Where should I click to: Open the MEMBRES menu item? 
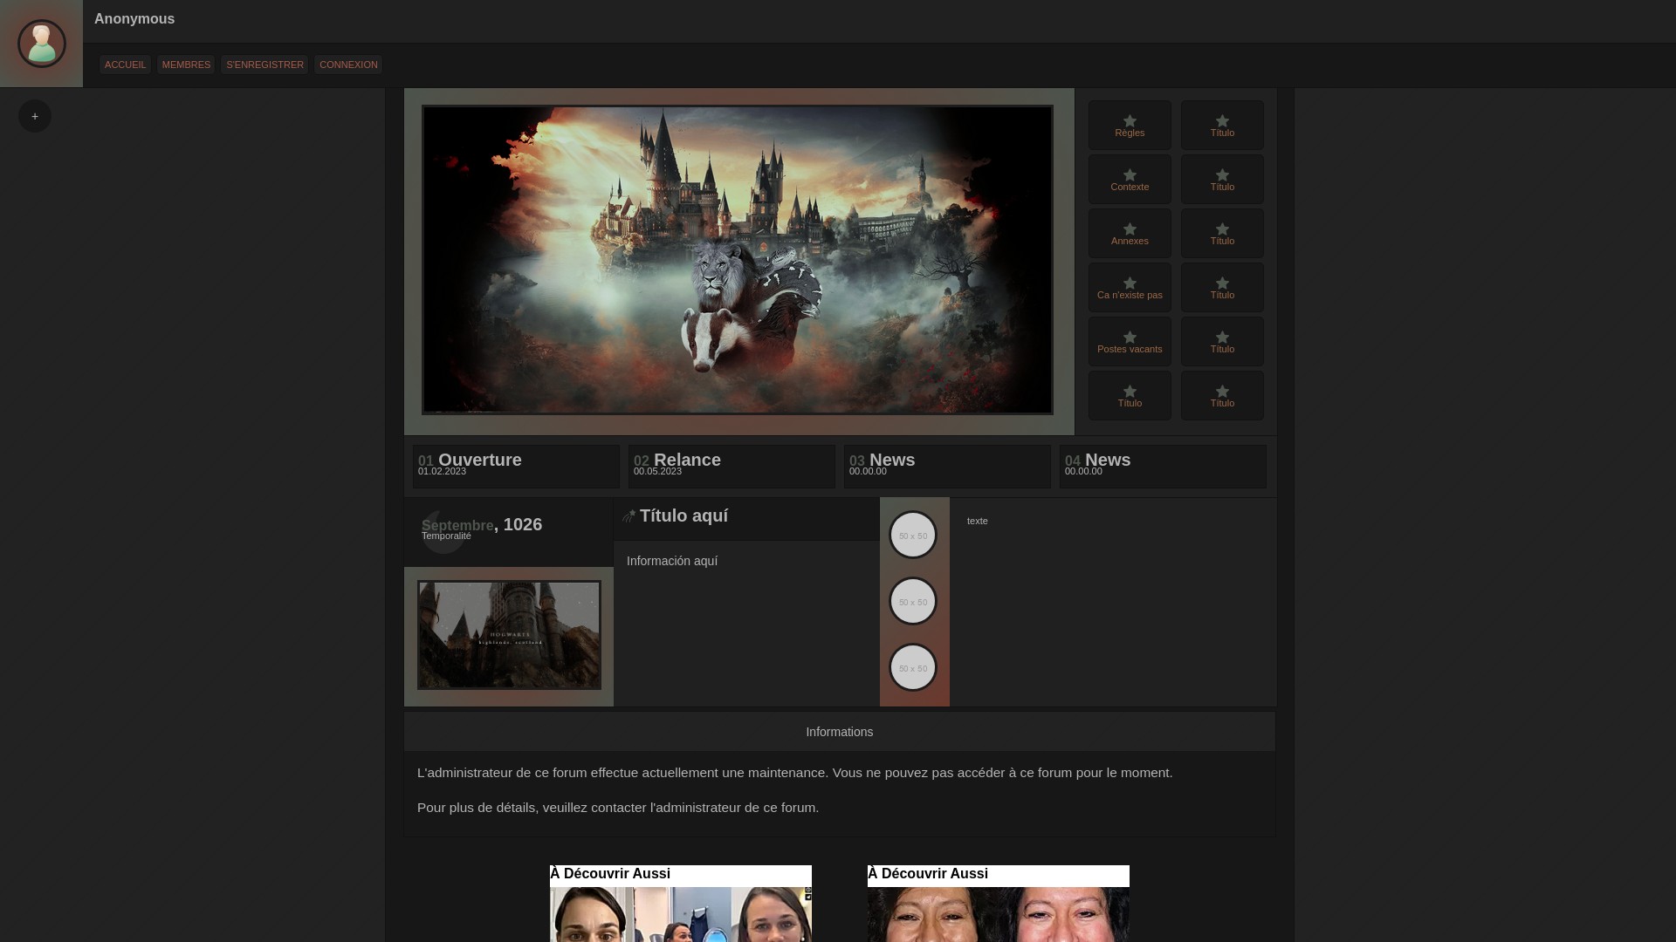(x=186, y=65)
